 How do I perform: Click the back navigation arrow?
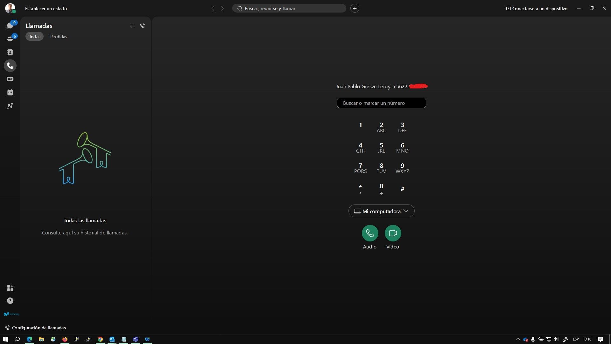[x=213, y=8]
